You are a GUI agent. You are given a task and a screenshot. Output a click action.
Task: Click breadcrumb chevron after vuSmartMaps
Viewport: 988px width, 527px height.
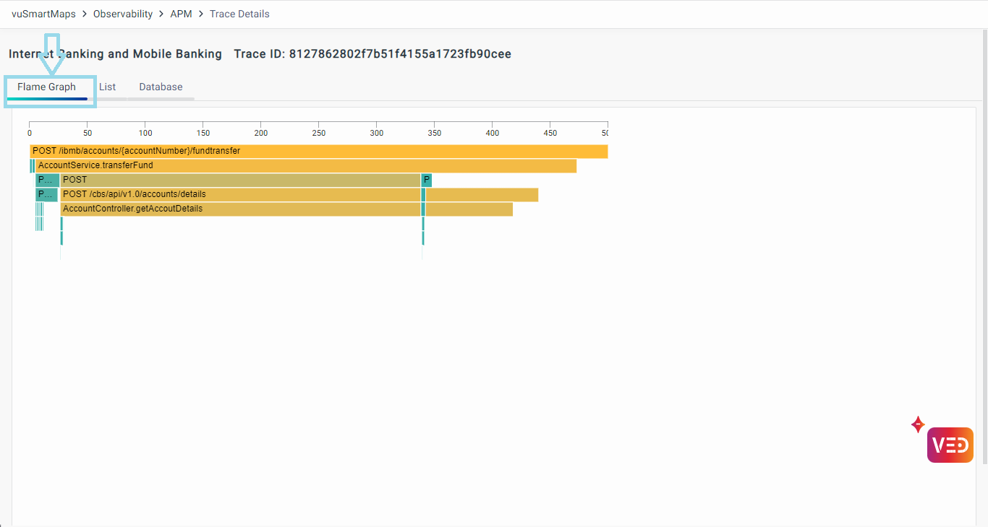click(85, 14)
